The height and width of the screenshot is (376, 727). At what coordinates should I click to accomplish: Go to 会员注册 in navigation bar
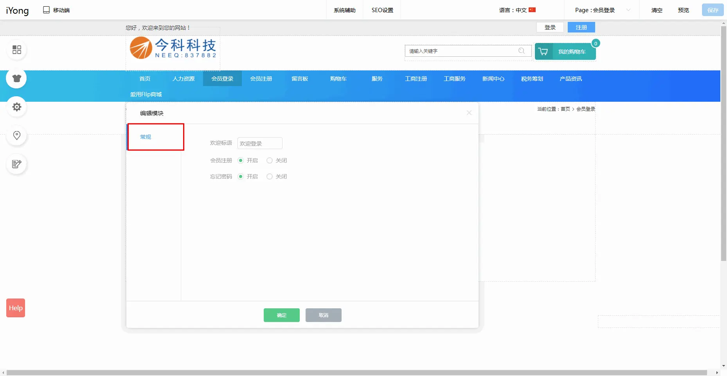[x=261, y=79]
